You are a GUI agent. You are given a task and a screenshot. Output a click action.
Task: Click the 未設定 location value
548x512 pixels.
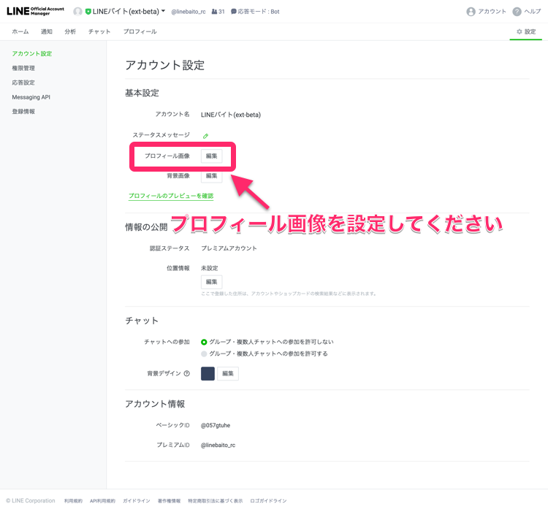click(210, 268)
